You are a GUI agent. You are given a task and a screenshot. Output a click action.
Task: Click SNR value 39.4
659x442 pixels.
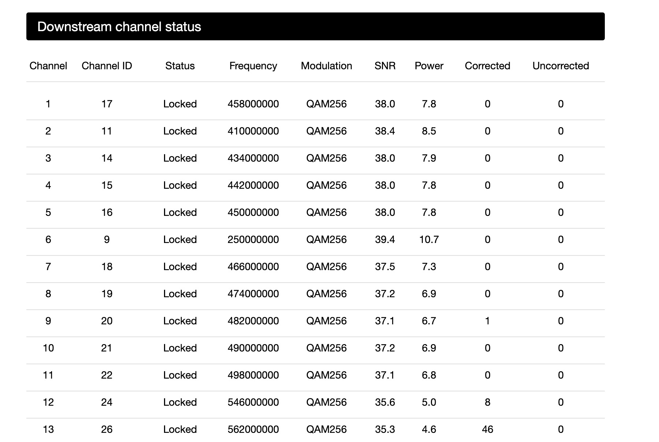pos(385,240)
